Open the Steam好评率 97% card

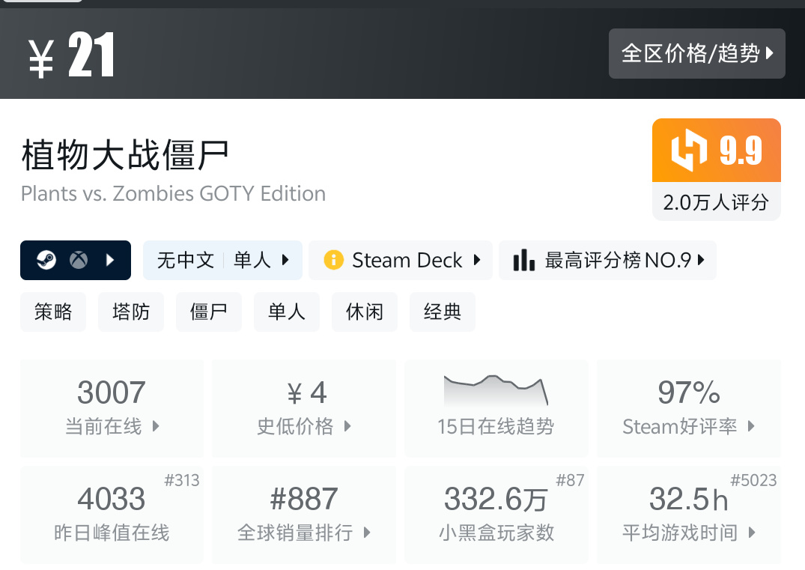click(688, 408)
